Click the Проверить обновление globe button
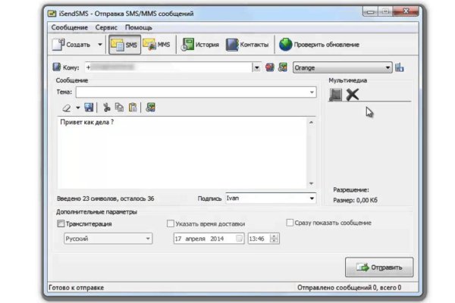The height and width of the screenshot is (303, 455). point(319,45)
